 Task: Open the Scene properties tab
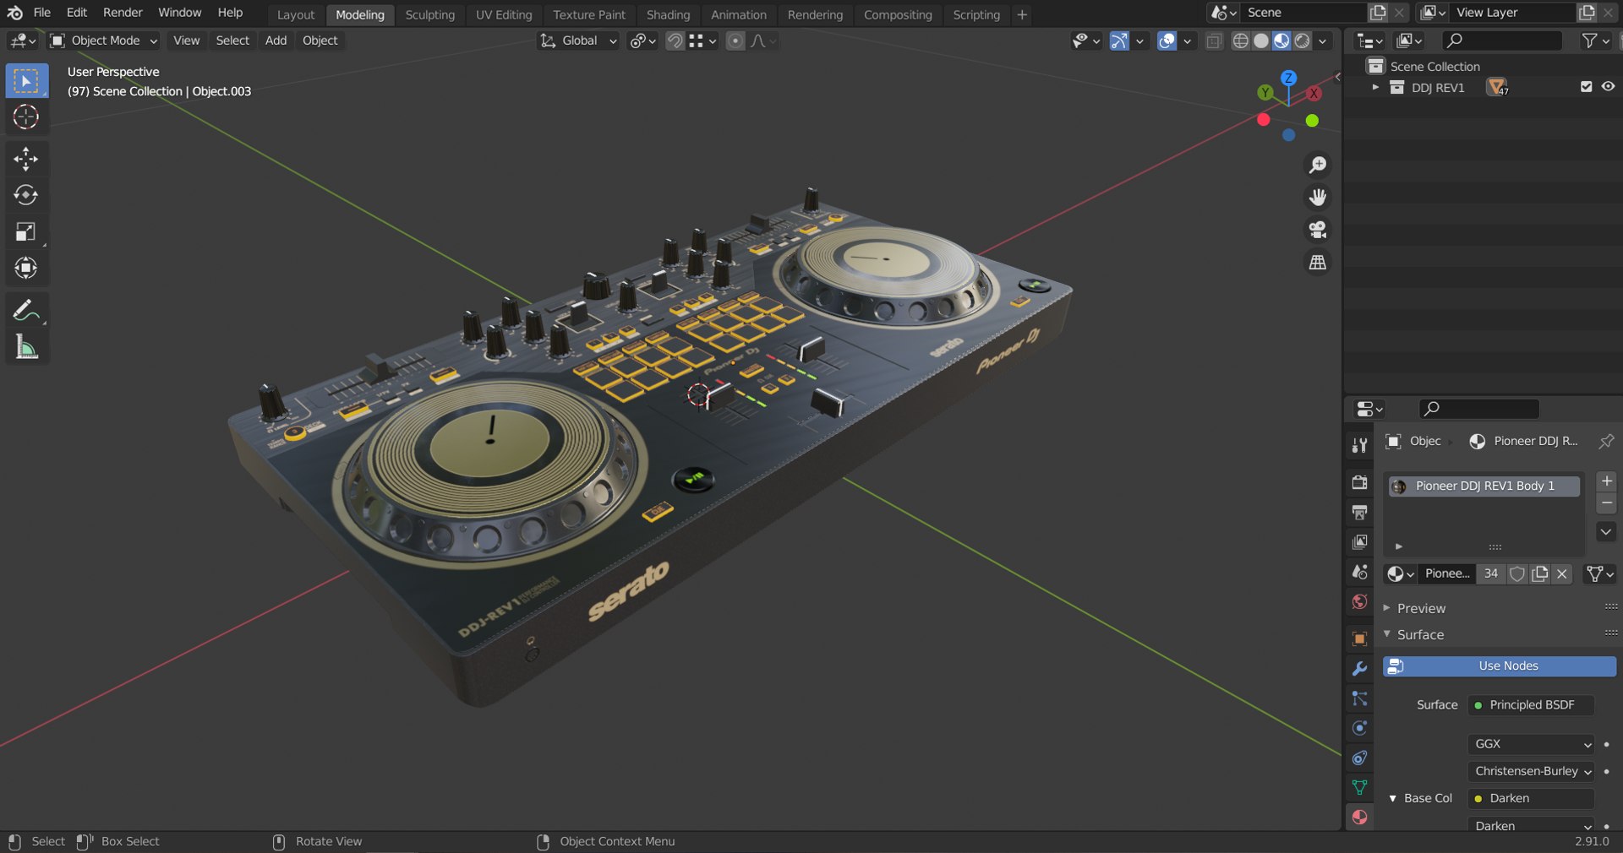pos(1359,572)
